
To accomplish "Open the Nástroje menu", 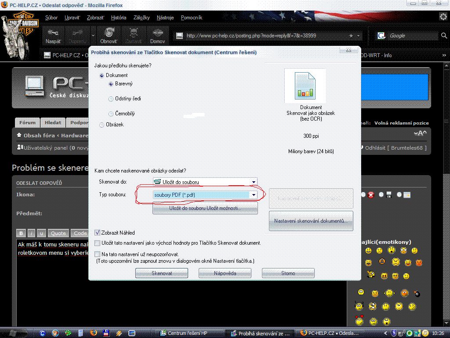I will [x=165, y=18].
